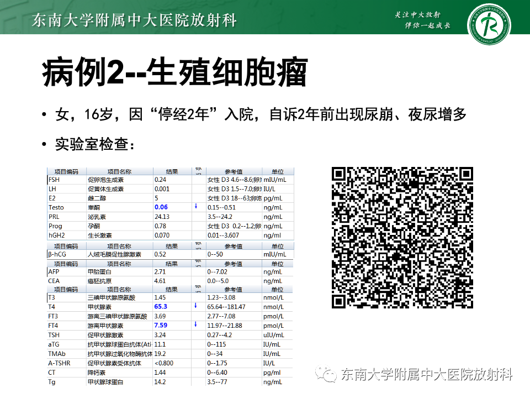Click the down-arrow flag in the T4 row

click(195, 306)
